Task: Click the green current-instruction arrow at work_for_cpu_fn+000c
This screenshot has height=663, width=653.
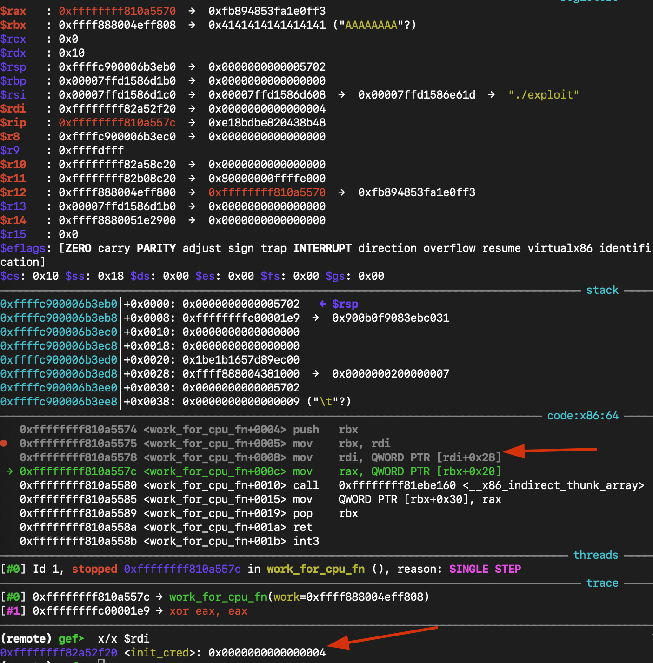Action: [9, 471]
